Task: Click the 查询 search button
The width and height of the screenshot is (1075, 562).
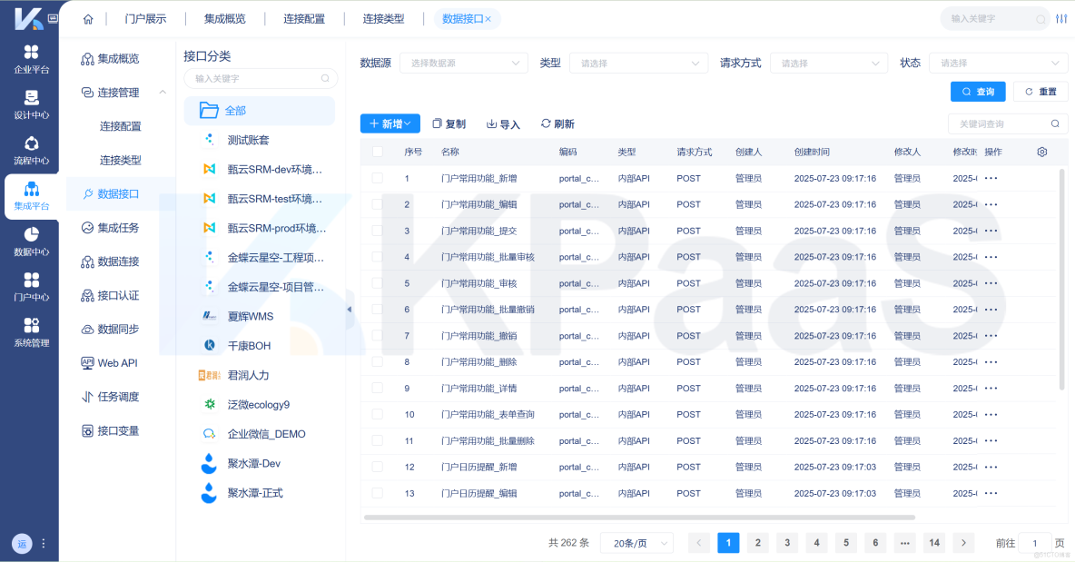Action: (978, 92)
